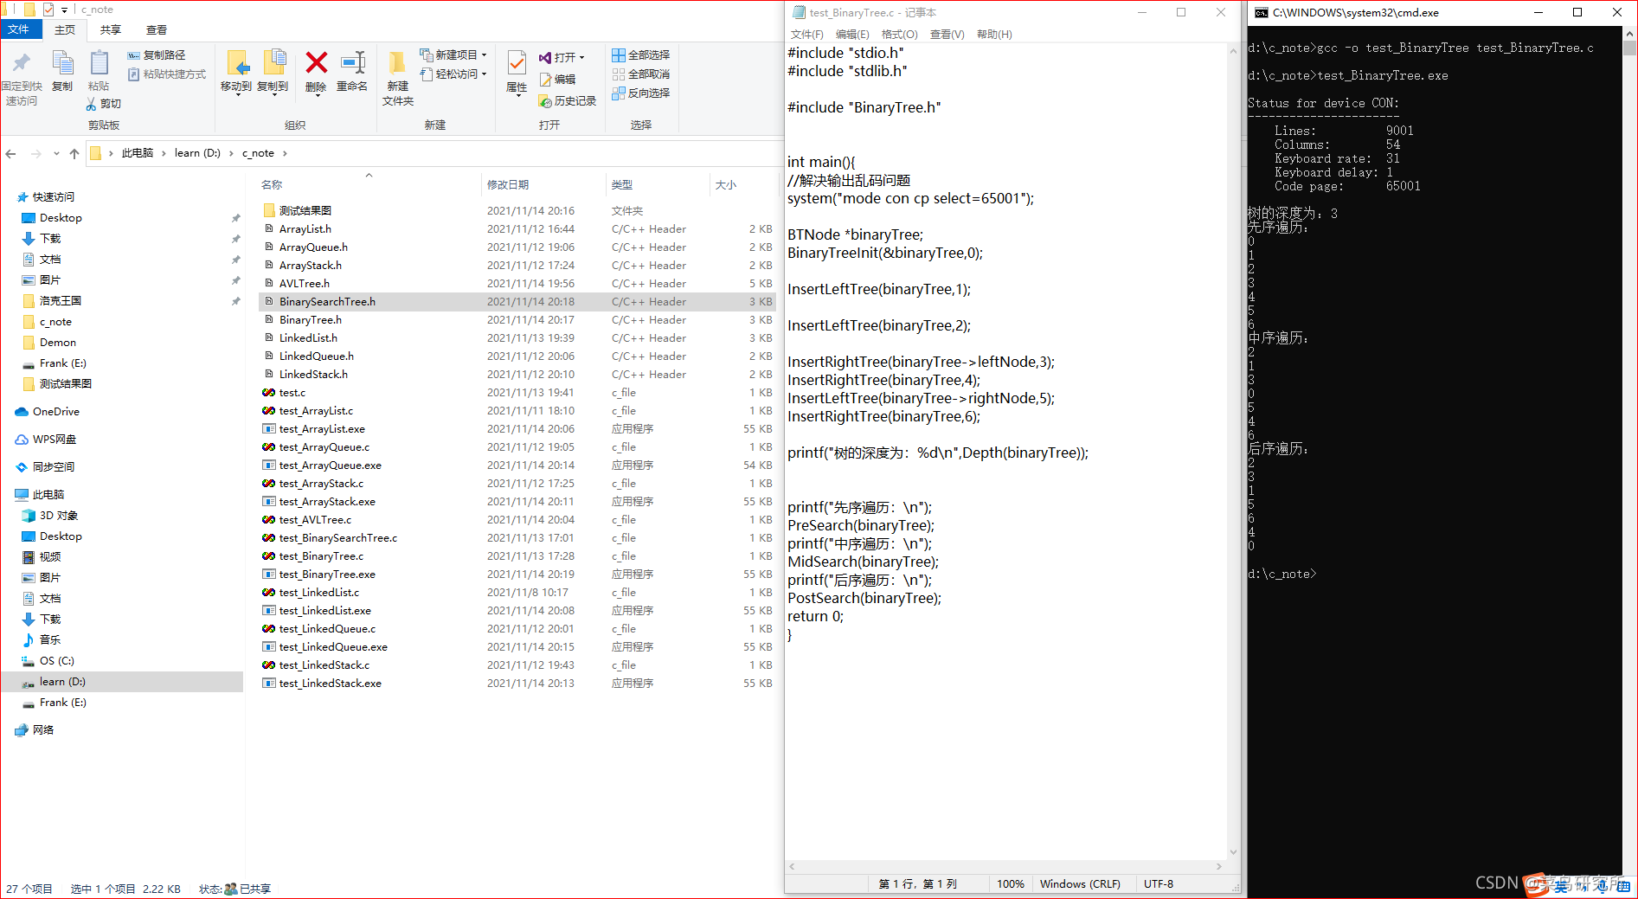Click the red Delete X icon
This screenshot has width=1638, height=899.
click(317, 62)
